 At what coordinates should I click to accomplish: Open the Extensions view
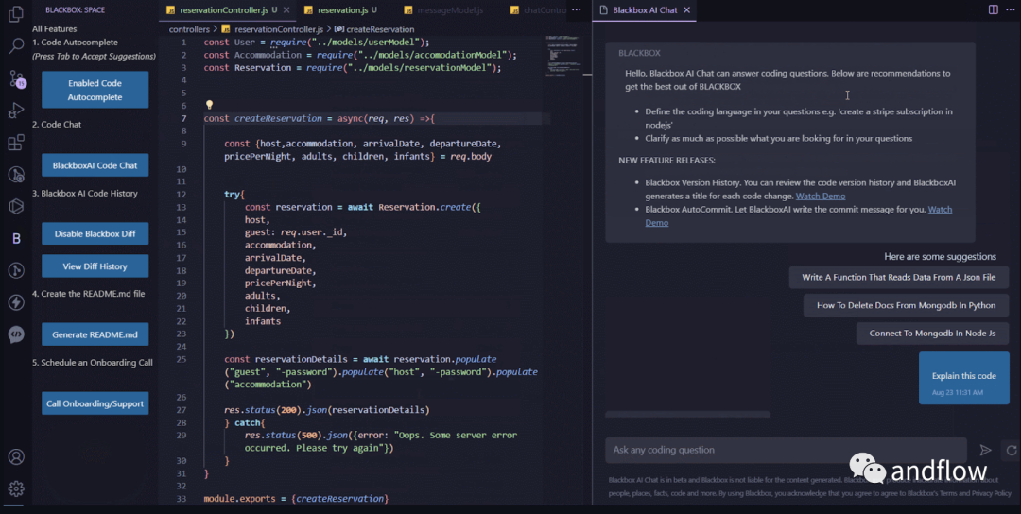pyautogui.click(x=16, y=142)
